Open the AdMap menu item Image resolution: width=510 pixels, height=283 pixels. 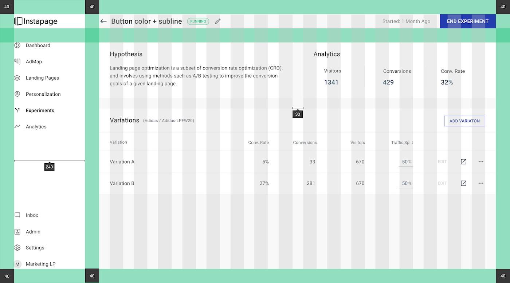coord(34,61)
